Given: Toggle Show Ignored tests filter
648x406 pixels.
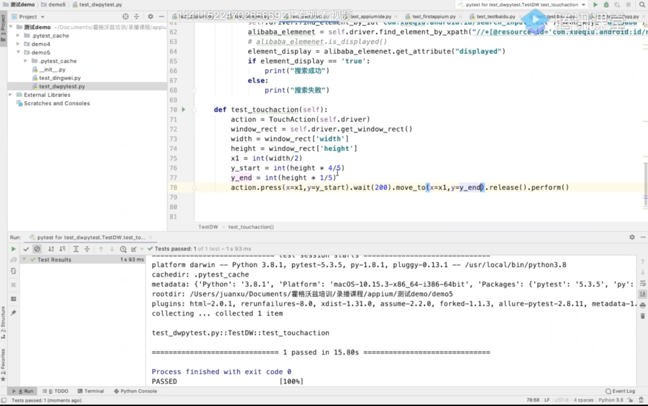Looking at the screenshot, I should (x=37, y=249).
